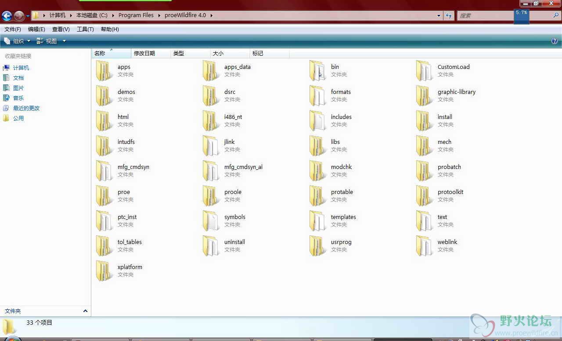Click the ptc_inst folder name
Screen dimensions: 562x341
click(x=127, y=217)
